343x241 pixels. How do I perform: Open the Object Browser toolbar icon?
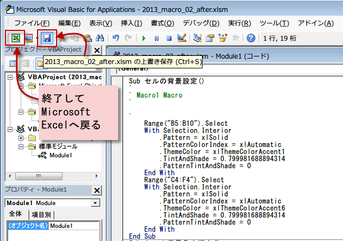click(x=223, y=38)
